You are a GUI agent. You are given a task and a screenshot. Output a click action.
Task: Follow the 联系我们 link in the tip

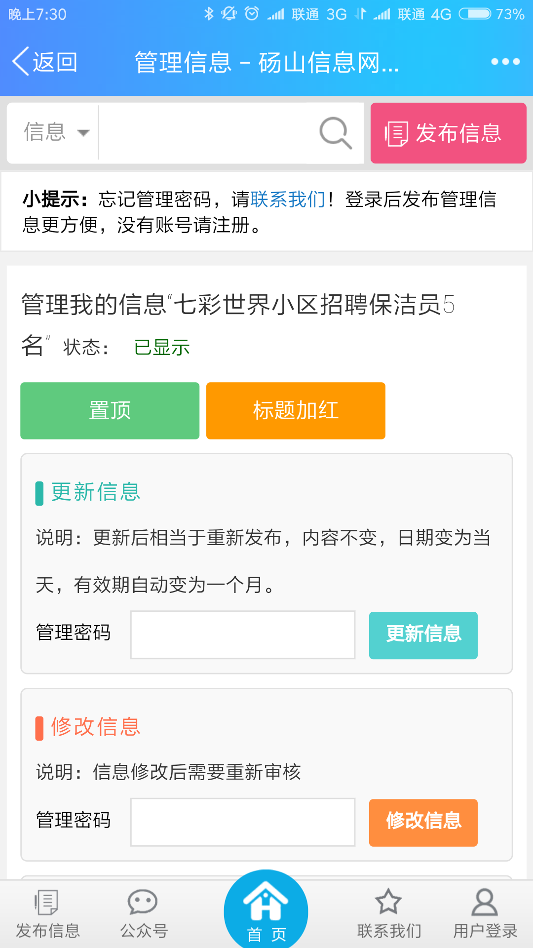click(288, 199)
